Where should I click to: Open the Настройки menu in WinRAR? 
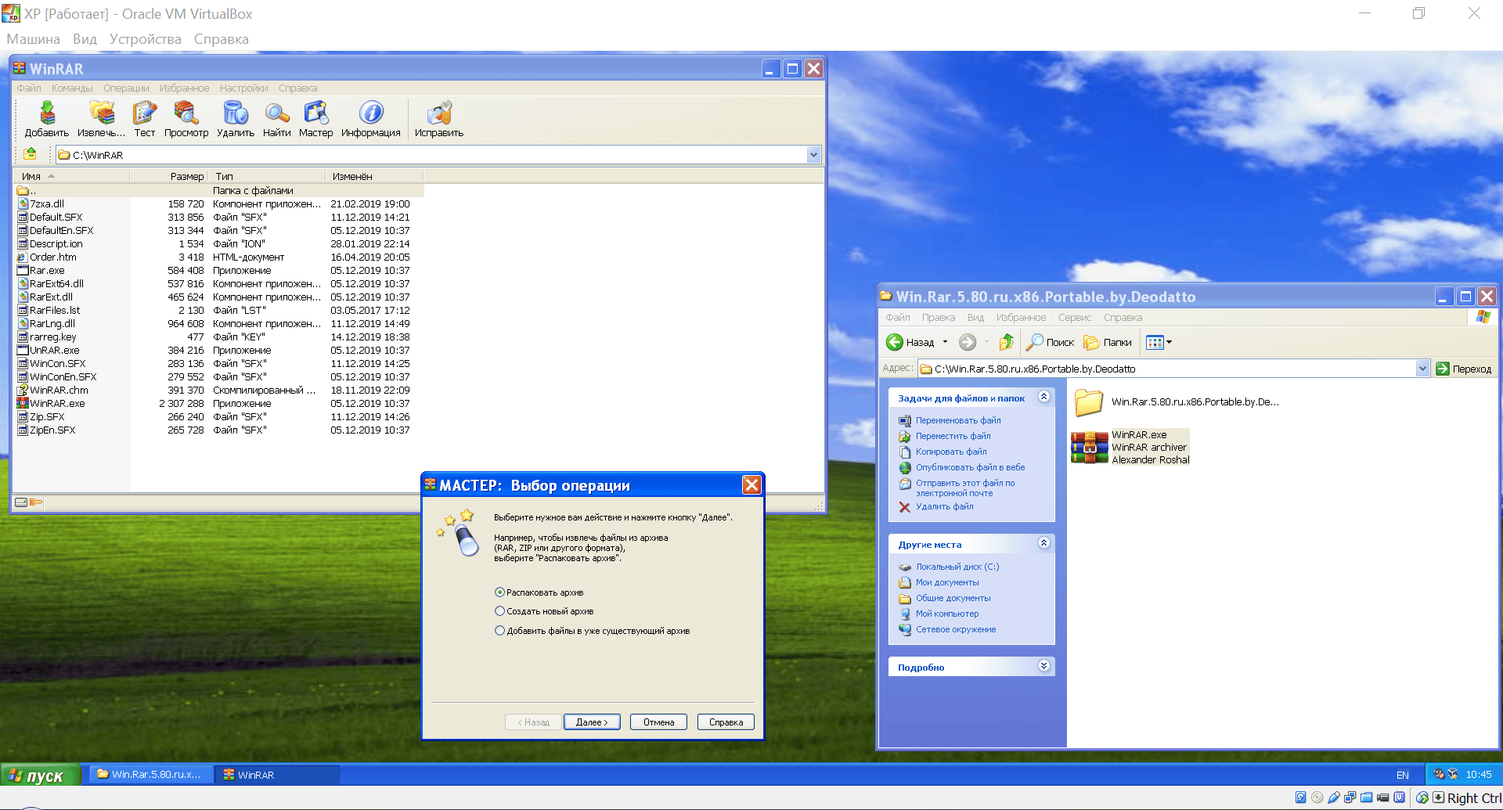pos(243,88)
